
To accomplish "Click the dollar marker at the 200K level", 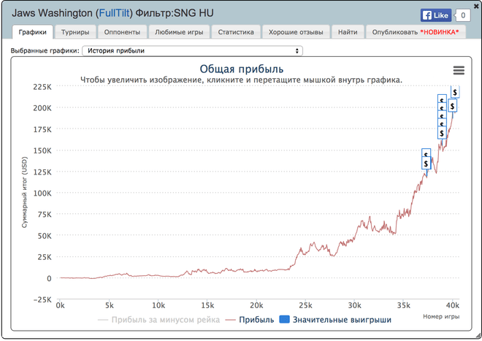I will (x=452, y=106).
